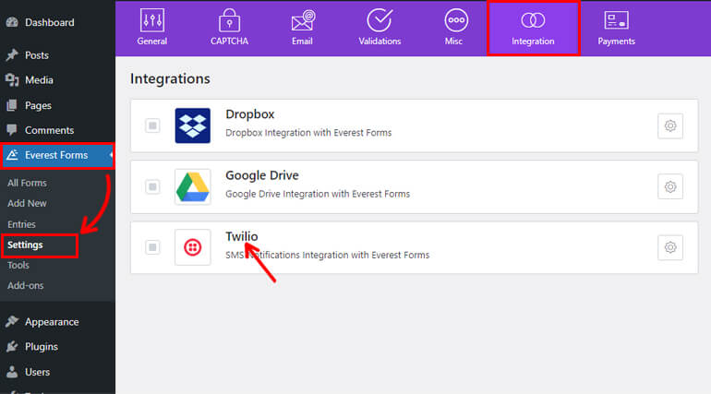Screen dimensions: 711x394
Task: Click the Plugins plug icon
Action: pyautogui.click(x=12, y=347)
